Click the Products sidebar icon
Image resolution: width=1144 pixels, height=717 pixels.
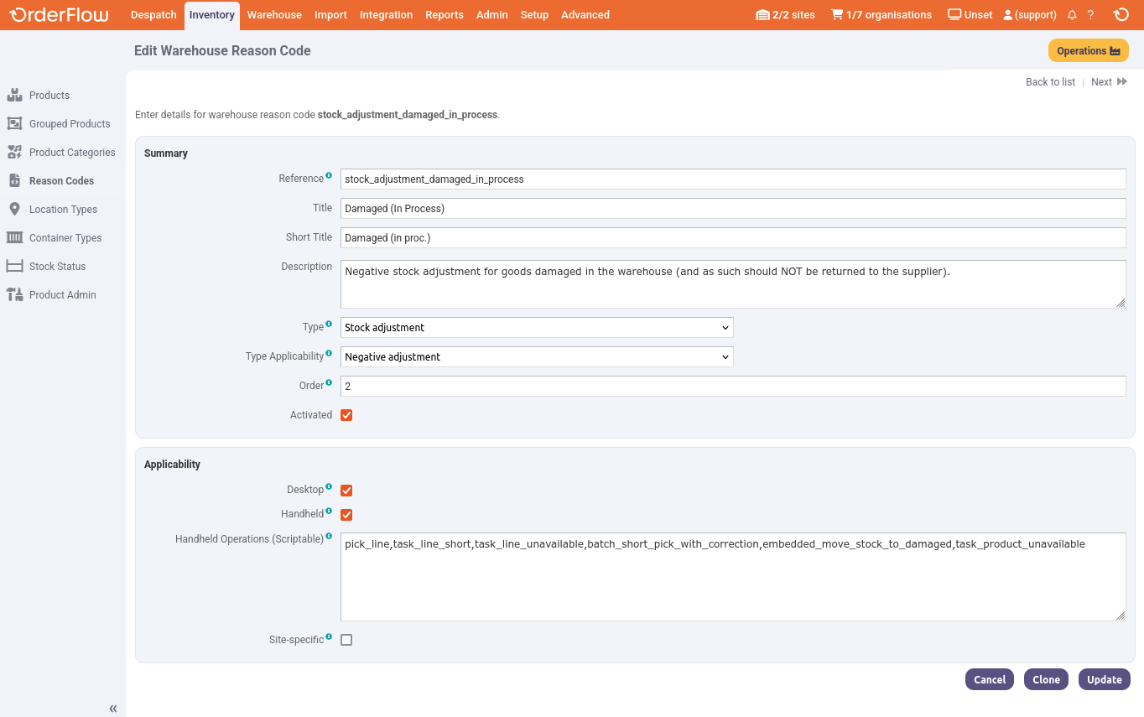pos(14,95)
